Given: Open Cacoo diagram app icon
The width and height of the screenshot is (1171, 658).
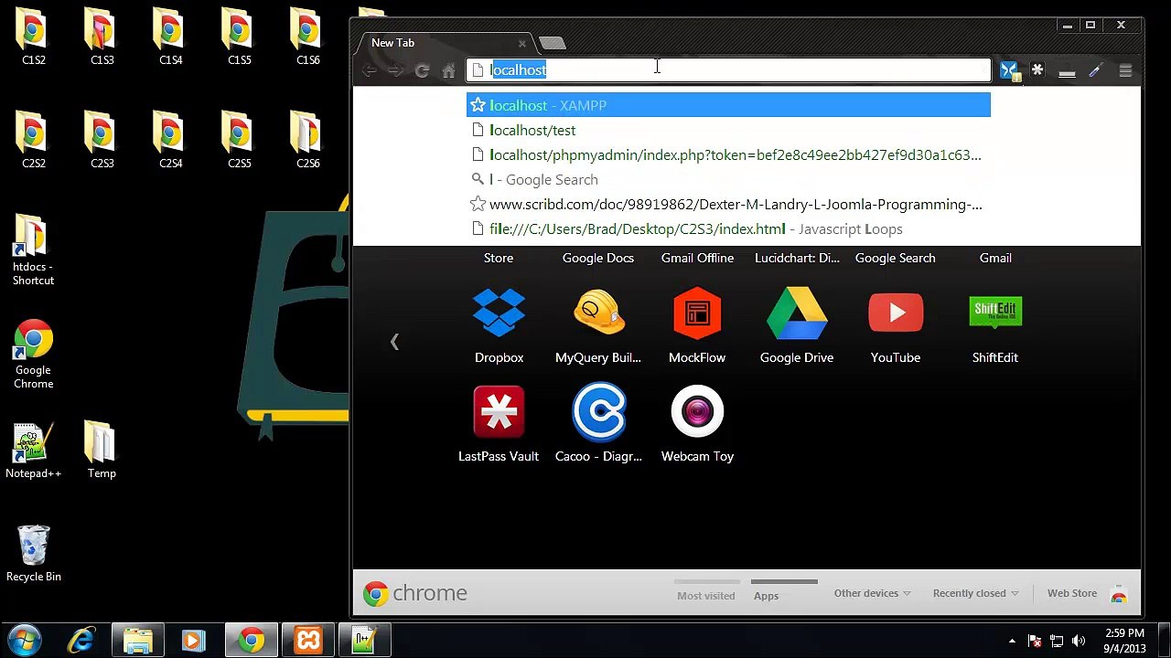Looking at the screenshot, I should [x=598, y=413].
